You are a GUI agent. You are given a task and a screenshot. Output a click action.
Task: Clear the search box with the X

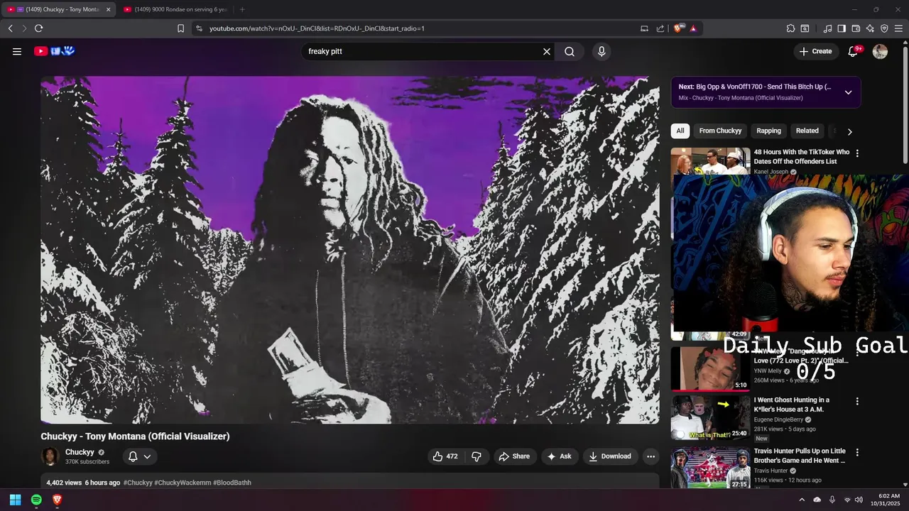click(547, 51)
